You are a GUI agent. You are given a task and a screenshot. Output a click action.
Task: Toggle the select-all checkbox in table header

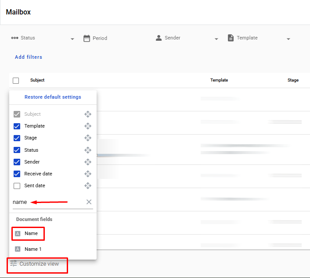tap(16, 81)
